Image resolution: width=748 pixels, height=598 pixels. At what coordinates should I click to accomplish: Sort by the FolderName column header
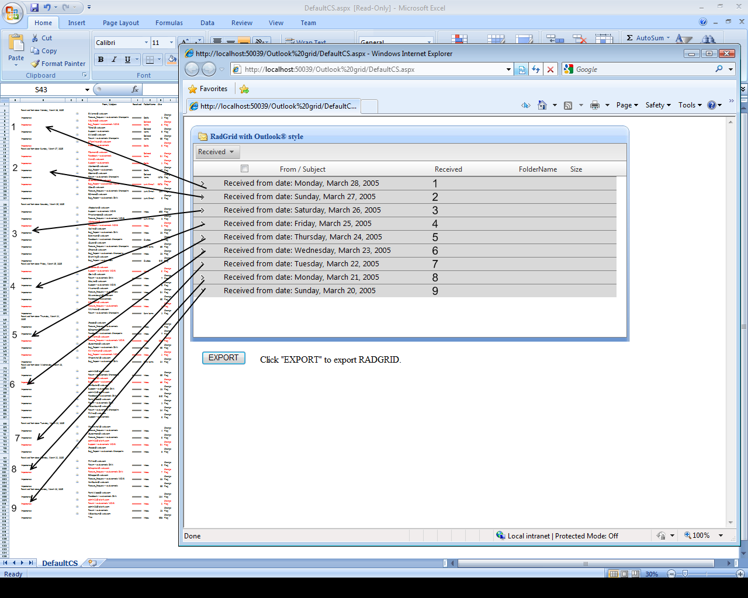point(538,169)
